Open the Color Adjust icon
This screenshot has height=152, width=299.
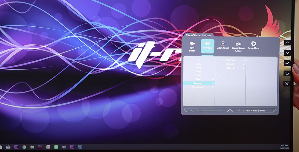223,44
